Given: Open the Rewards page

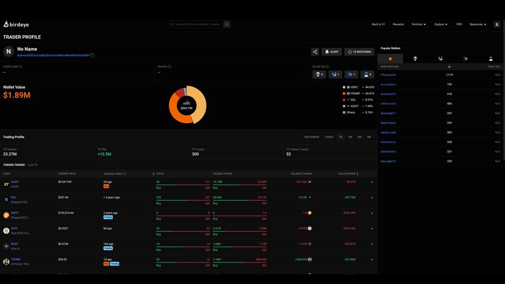Looking at the screenshot, I should click(x=398, y=24).
